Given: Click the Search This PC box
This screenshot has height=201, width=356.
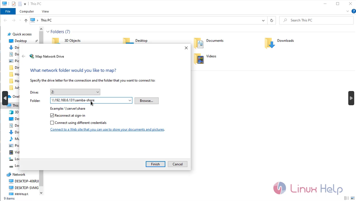Looking at the screenshot, I should point(316,20).
